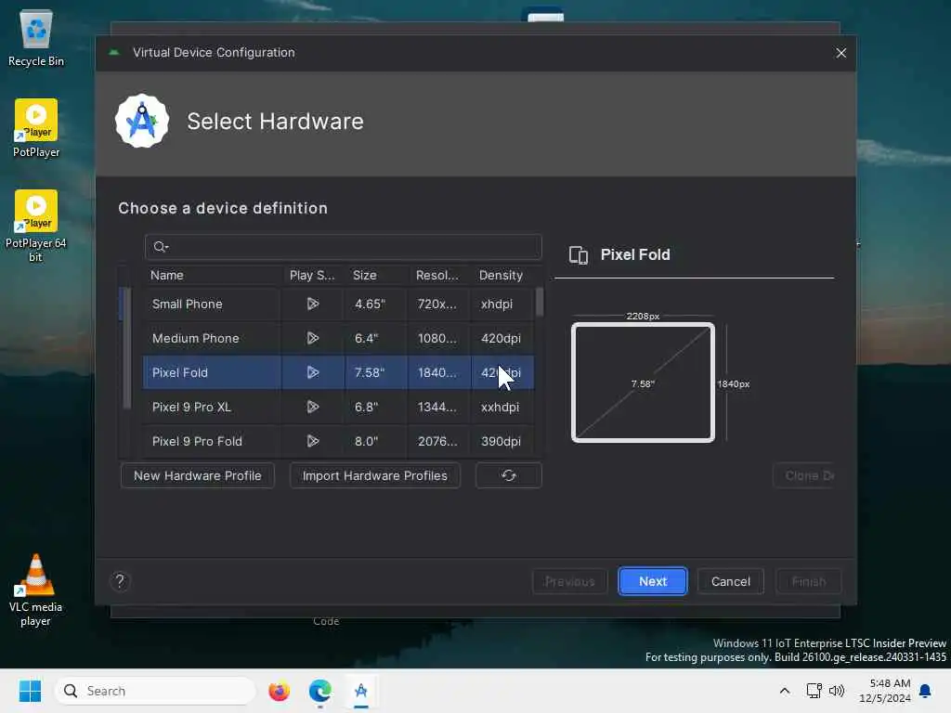Viewport: 951px width, 713px height.
Task: Sort by the Play Store column header
Action: (x=314, y=275)
